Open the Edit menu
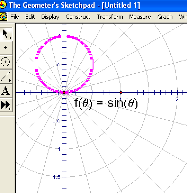Image resolution: width=187 pixels, height=193 pixels. (x=30, y=17)
